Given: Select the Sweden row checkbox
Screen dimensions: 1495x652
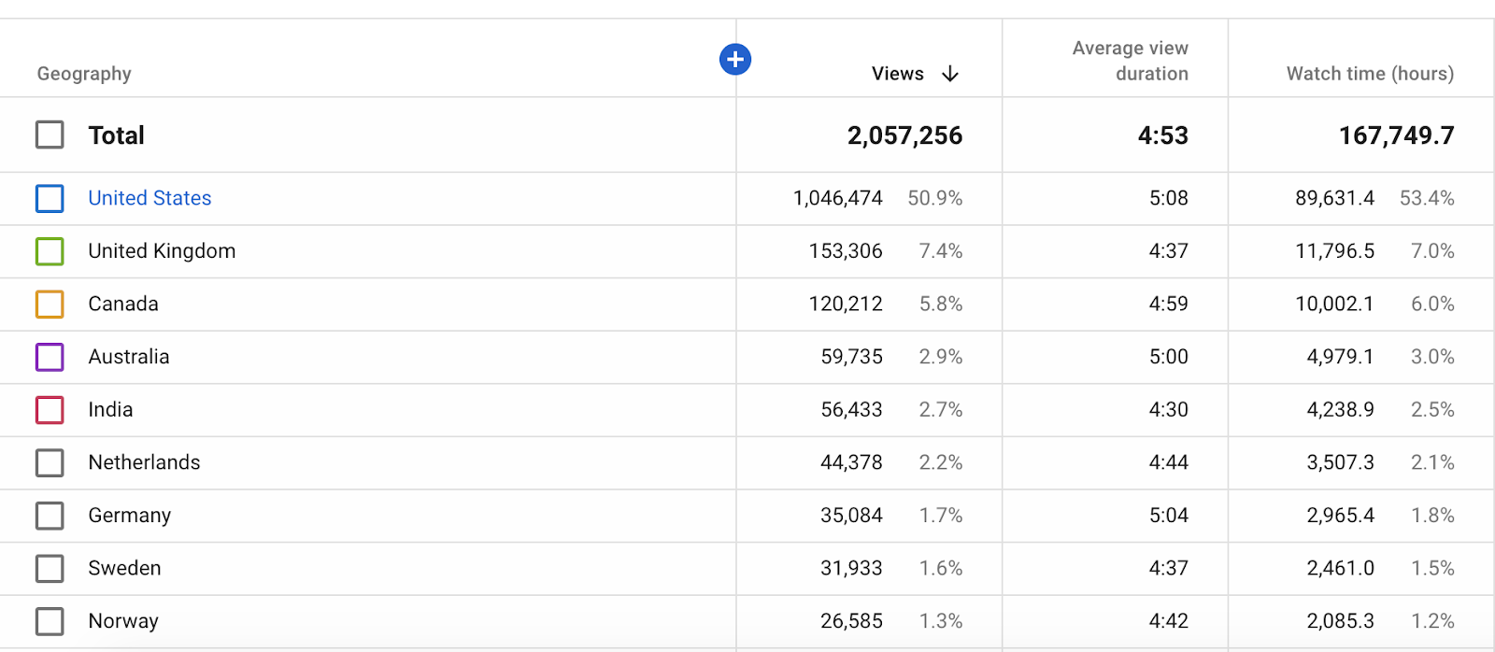Looking at the screenshot, I should point(50,568).
